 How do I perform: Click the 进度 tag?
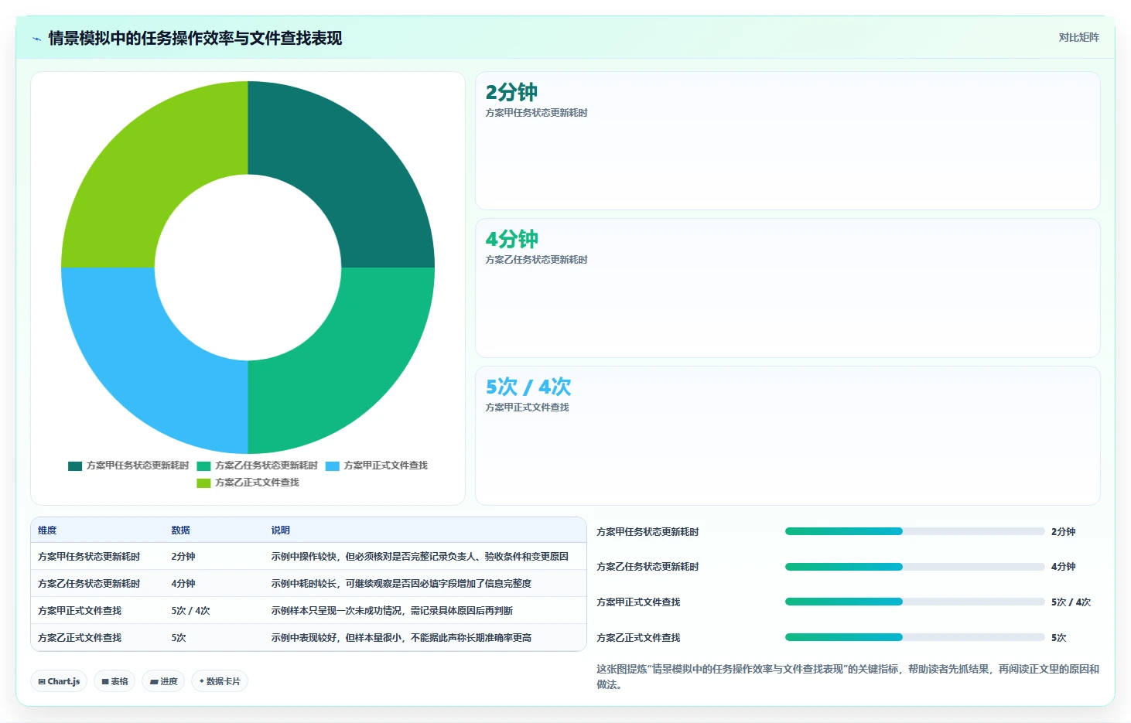pos(163,681)
